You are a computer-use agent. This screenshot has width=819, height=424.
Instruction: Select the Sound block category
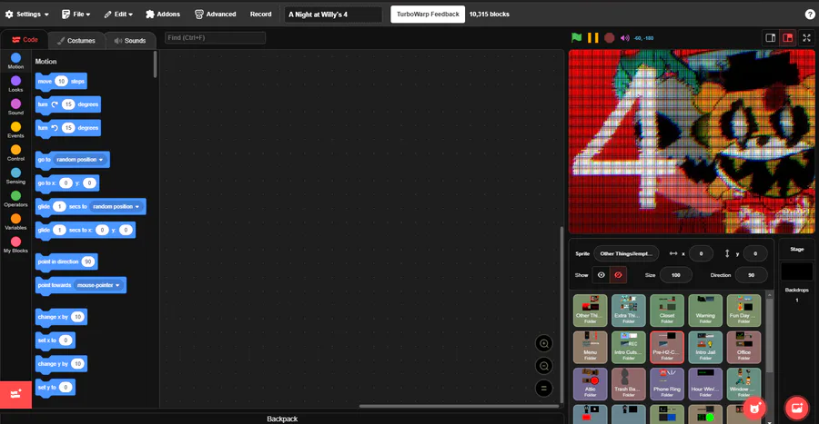(15, 106)
